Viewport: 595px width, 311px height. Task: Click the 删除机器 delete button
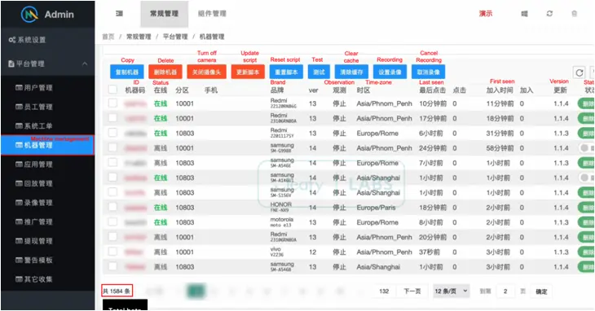click(165, 72)
